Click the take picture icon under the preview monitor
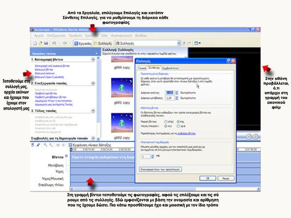The image size is (291, 218). tap(256, 137)
